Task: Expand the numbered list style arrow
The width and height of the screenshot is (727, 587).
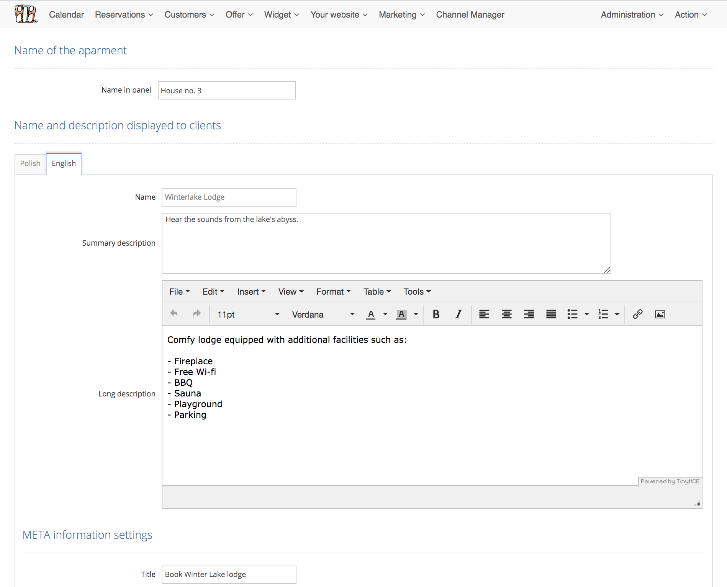Action: [x=617, y=315]
